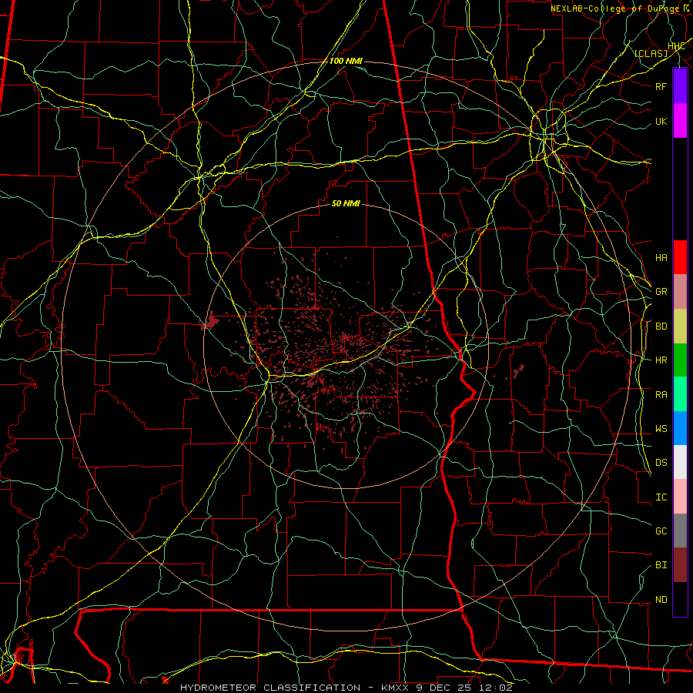
Task: Click the RA legend label
Action: pos(661,395)
